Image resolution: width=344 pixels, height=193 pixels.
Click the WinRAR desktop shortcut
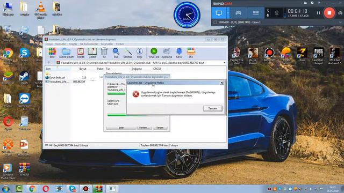point(24,169)
